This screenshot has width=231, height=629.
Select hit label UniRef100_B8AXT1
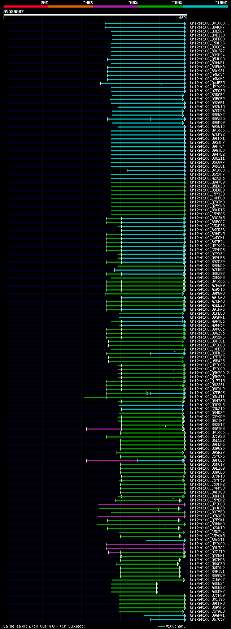tap(207, 540)
